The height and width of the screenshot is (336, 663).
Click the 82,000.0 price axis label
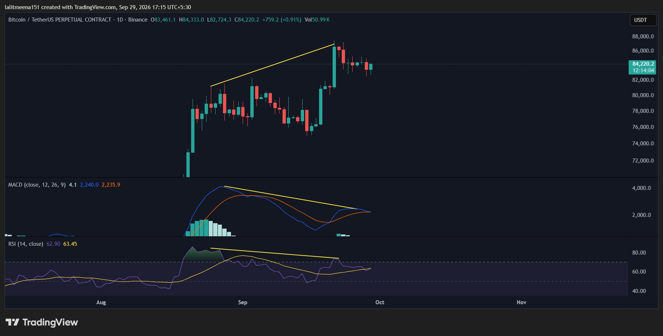[643, 80]
